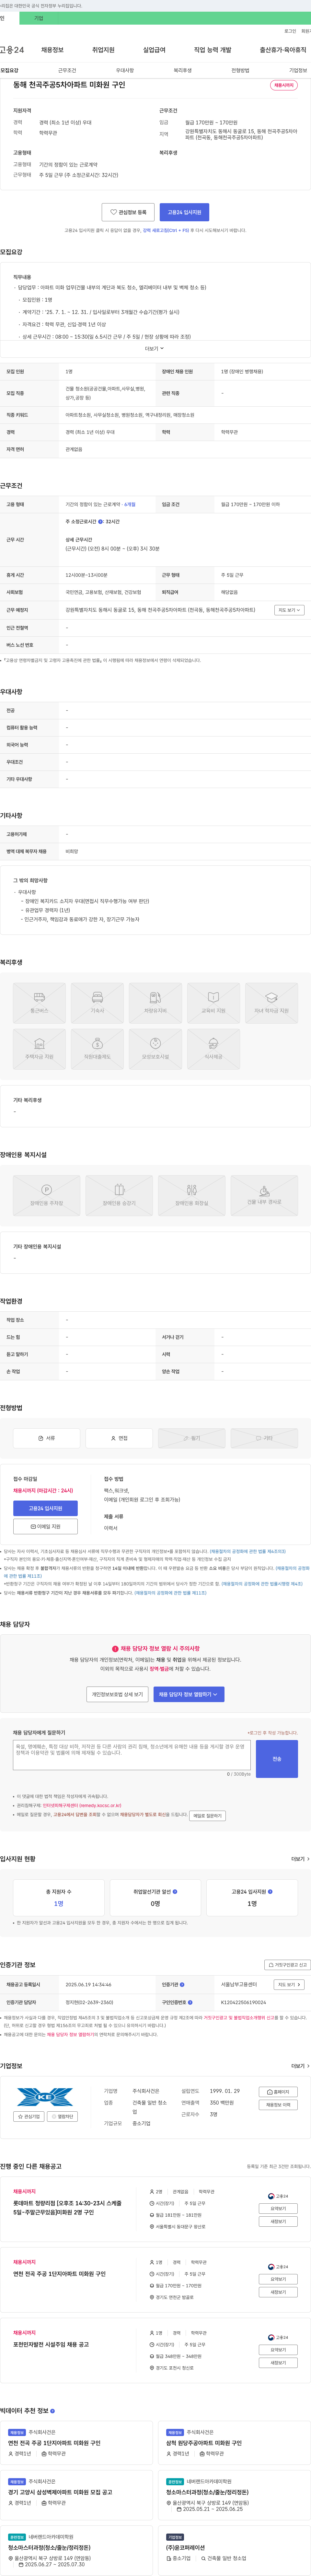The image size is (311, 2576).
Task: Open recommended 경기 고양시 삼성백제아파트 미화원 posting
Action: click(x=60, y=2492)
